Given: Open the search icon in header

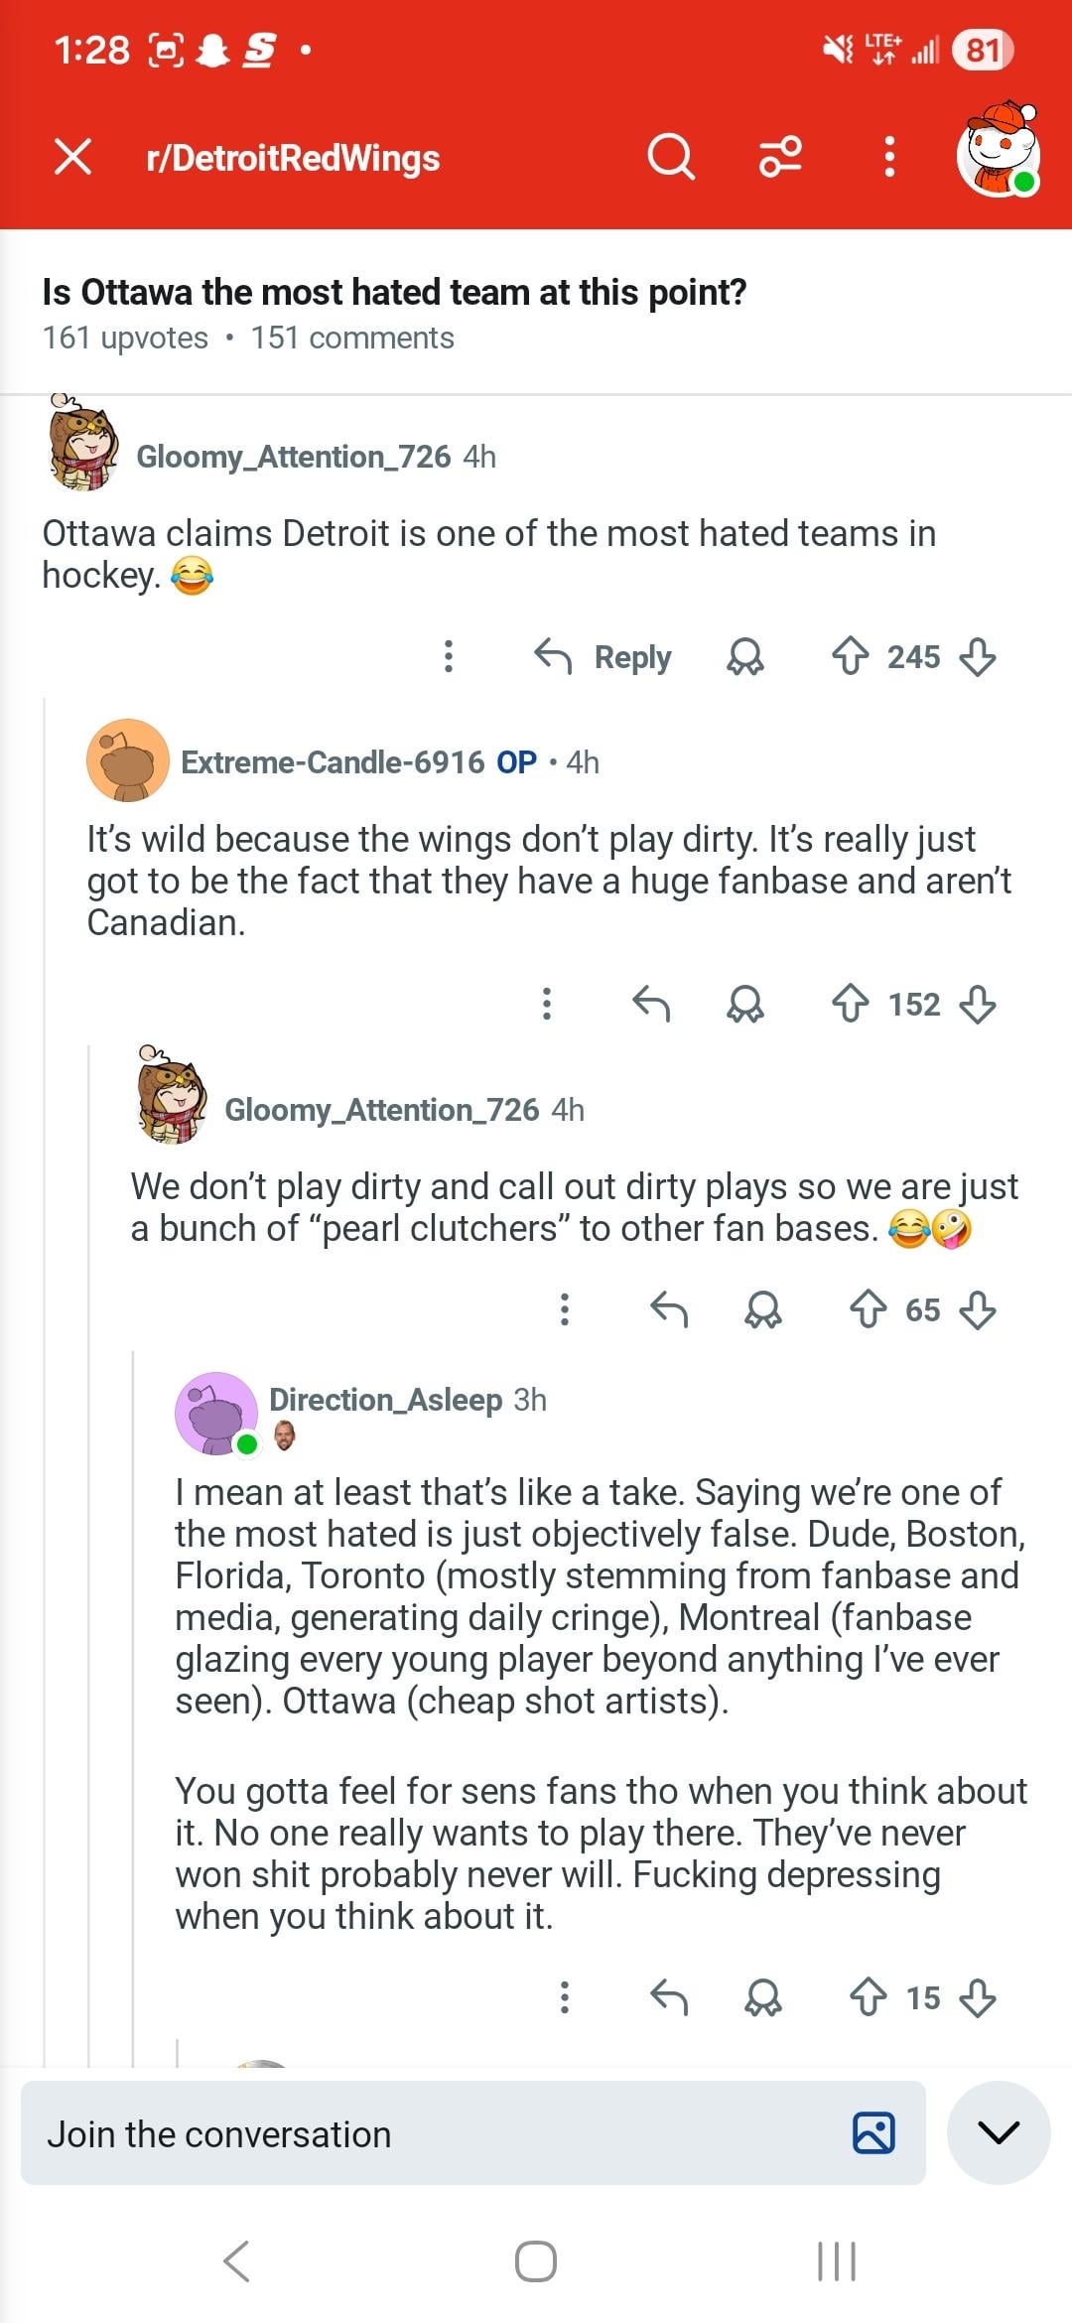Looking at the screenshot, I should pyautogui.click(x=671, y=157).
